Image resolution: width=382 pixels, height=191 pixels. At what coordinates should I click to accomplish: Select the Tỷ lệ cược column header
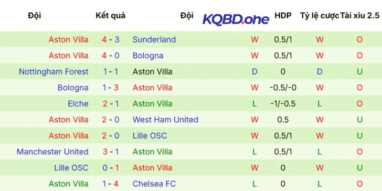point(319,15)
